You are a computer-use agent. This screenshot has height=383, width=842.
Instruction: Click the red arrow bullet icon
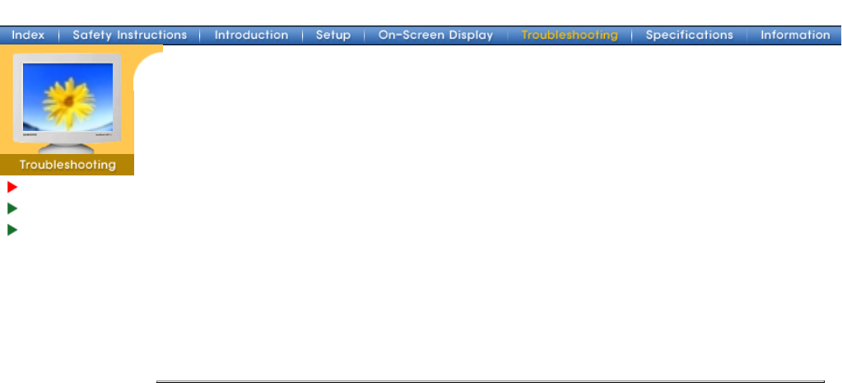(x=12, y=187)
